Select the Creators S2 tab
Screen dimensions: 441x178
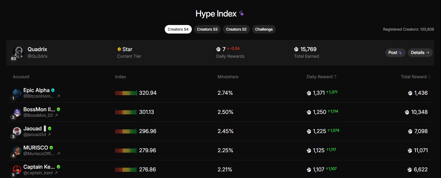[x=236, y=29]
